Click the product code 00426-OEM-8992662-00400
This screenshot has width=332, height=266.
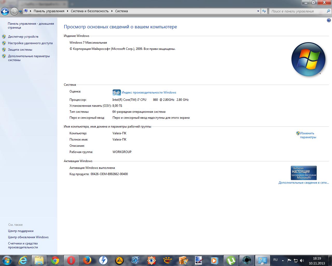109,174
